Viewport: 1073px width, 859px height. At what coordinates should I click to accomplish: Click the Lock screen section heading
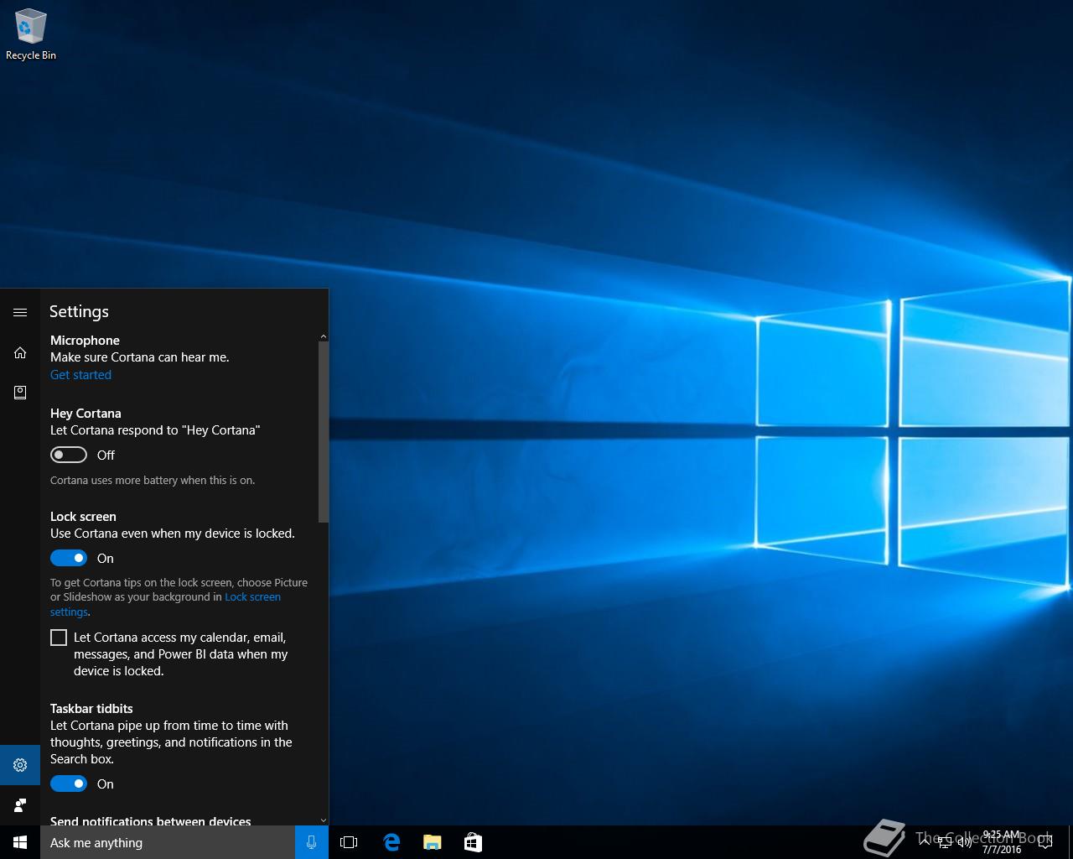83,516
